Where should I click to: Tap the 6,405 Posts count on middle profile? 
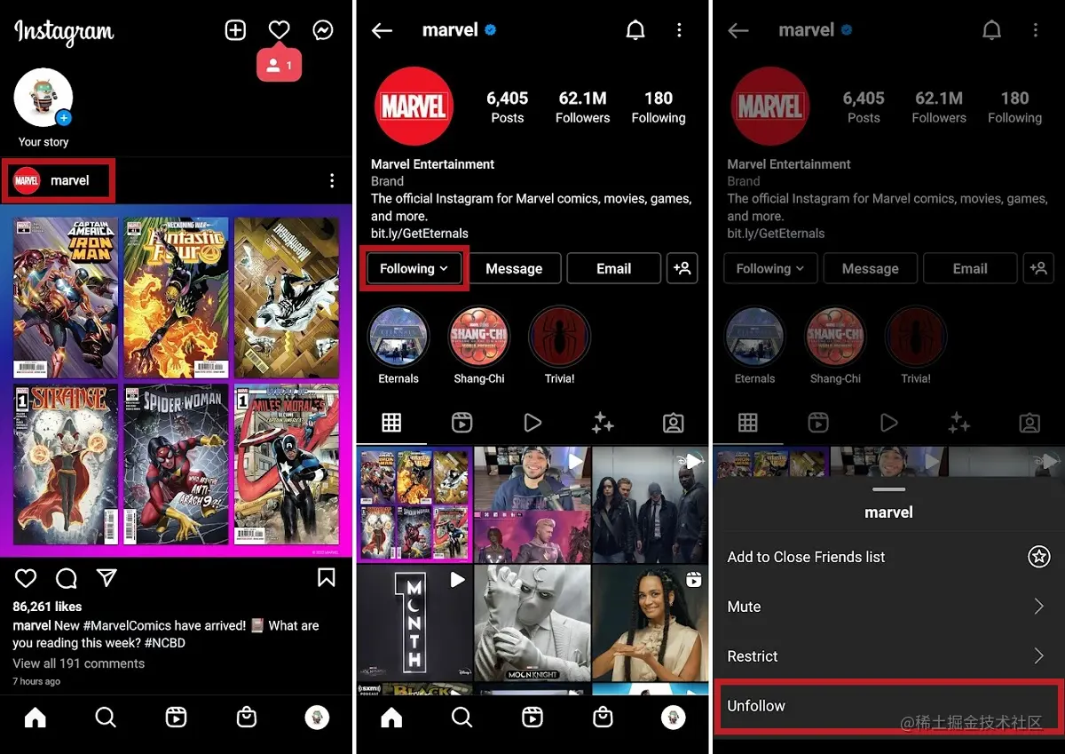[x=508, y=107]
